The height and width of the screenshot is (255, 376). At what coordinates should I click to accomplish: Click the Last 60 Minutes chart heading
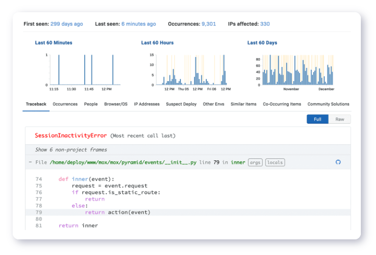[53, 42]
